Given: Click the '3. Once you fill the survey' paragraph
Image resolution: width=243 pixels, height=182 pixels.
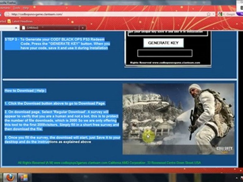Looking at the screenshot, I should [x=63, y=140].
